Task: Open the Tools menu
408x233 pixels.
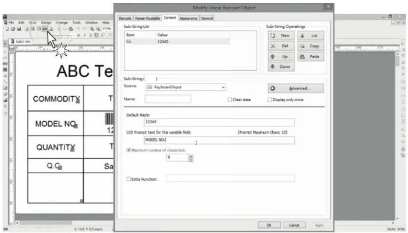Action: tap(77, 23)
